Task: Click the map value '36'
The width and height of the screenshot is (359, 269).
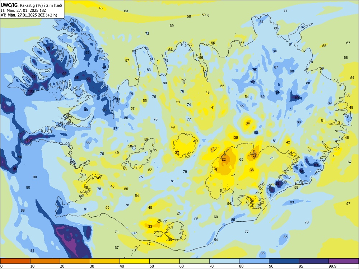Action: [x=252, y=170]
